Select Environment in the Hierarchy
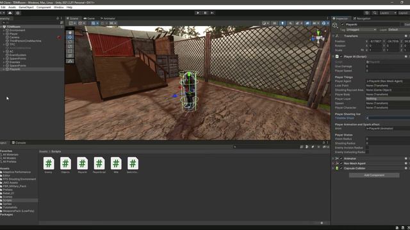 pyautogui.click(x=17, y=30)
